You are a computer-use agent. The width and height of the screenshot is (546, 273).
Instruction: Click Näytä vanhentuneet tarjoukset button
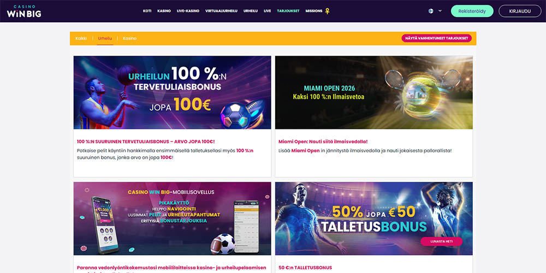point(437,38)
